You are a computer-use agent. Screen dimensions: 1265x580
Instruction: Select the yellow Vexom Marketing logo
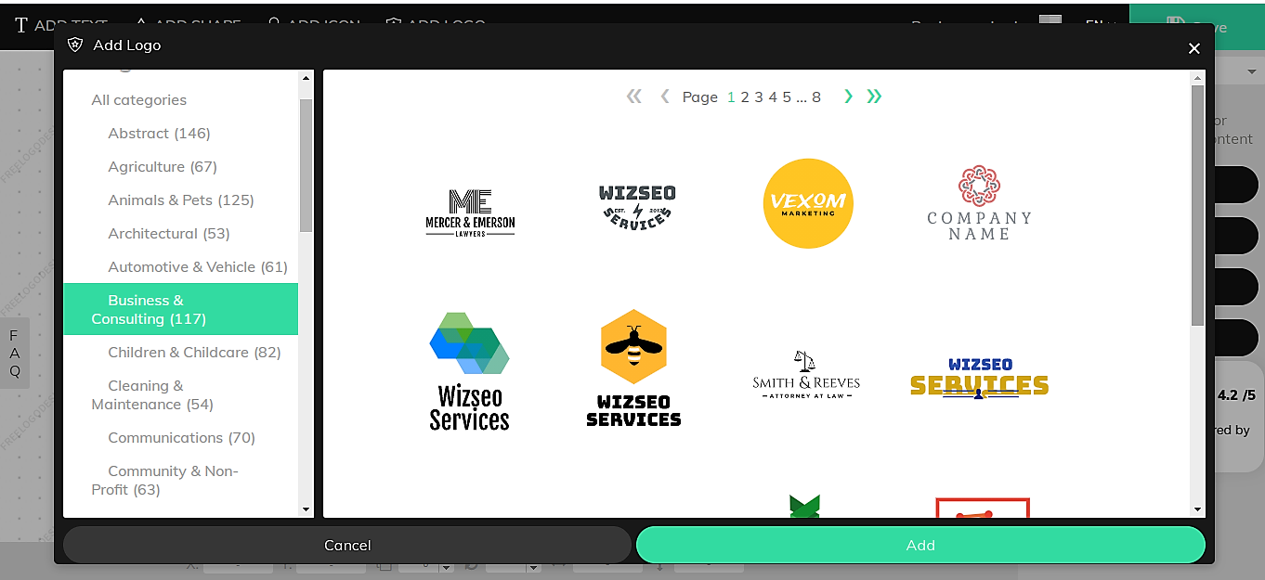click(x=808, y=203)
